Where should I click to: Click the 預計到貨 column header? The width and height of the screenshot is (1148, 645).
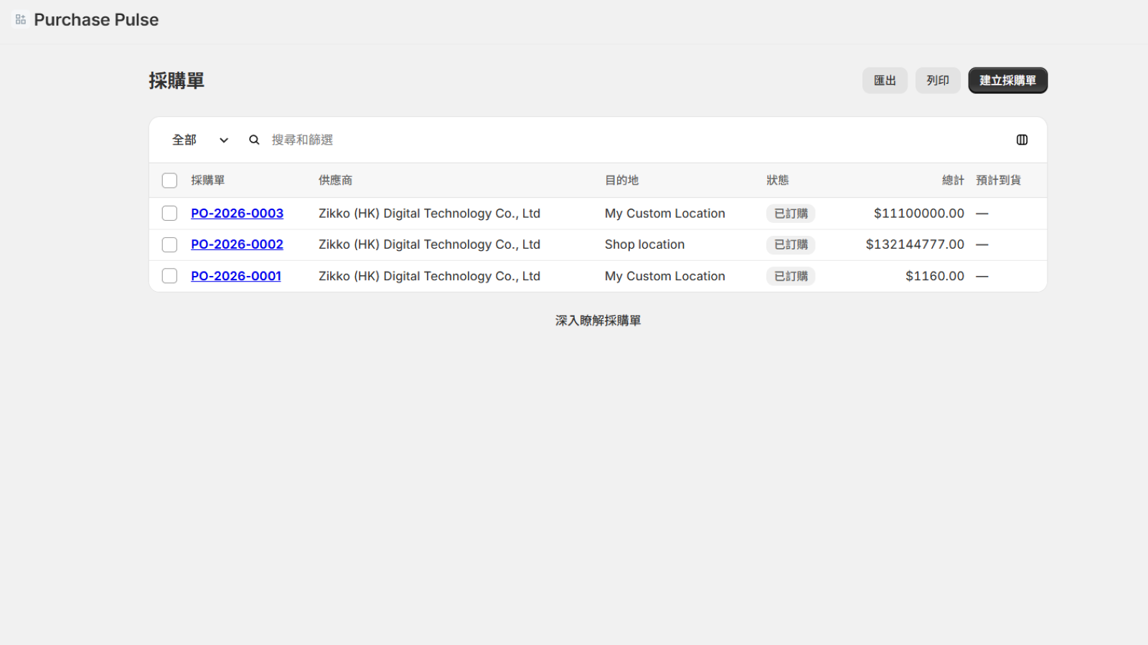[x=999, y=181]
